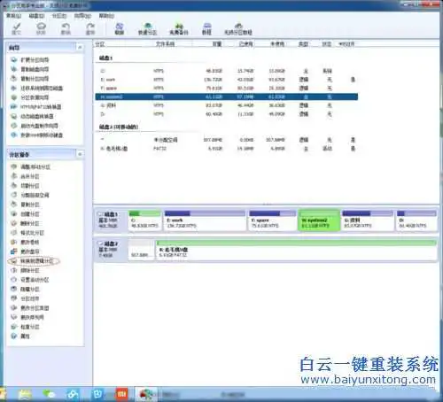Choose Allocate Free Space (分配自由空间)
The width and height of the screenshot is (443, 402).
click(x=30, y=195)
